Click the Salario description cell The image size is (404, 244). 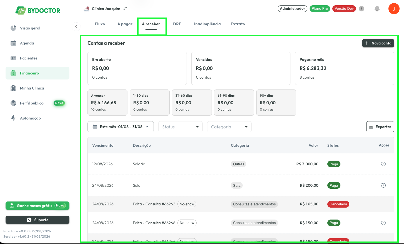click(x=139, y=164)
